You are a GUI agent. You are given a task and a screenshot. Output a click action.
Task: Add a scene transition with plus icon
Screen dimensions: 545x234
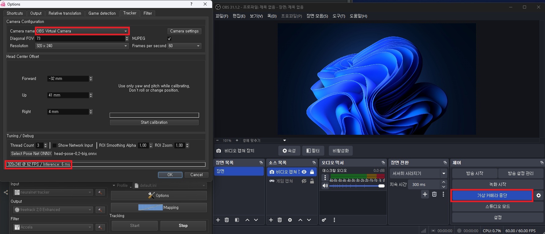click(425, 194)
